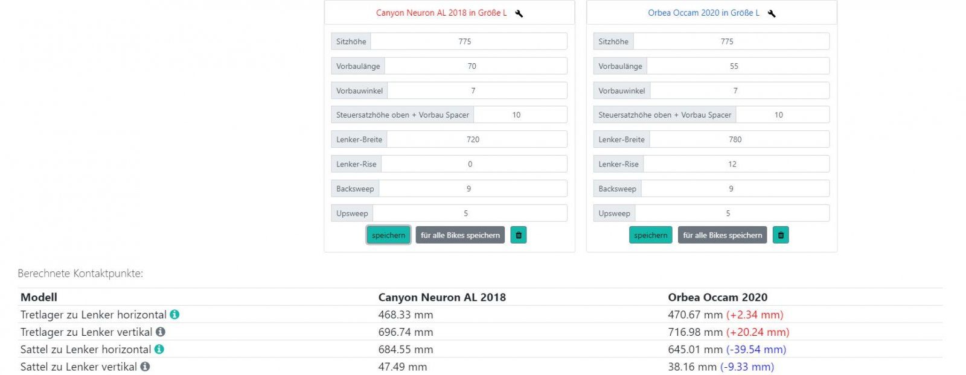966x375 pixels.
Task: Edit Canyon Sitzhöhe field showing 775
Action: point(469,42)
